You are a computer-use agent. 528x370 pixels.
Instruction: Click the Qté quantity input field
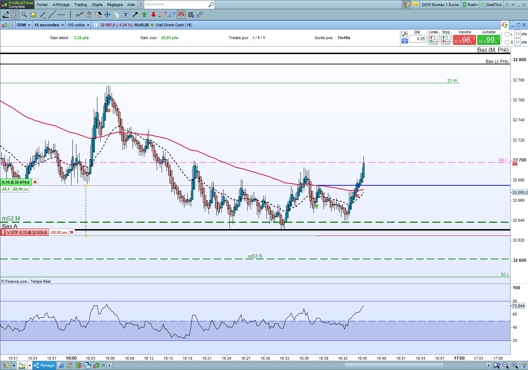tap(417, 39)
